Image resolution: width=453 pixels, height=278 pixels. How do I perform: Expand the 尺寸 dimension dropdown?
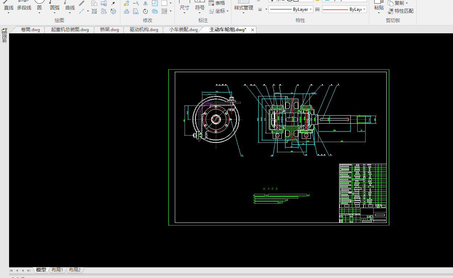point(184,13)
